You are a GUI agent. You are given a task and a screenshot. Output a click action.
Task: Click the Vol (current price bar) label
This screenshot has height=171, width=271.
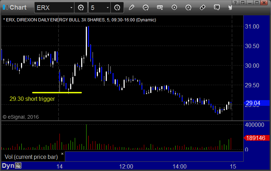coord(31,157)
